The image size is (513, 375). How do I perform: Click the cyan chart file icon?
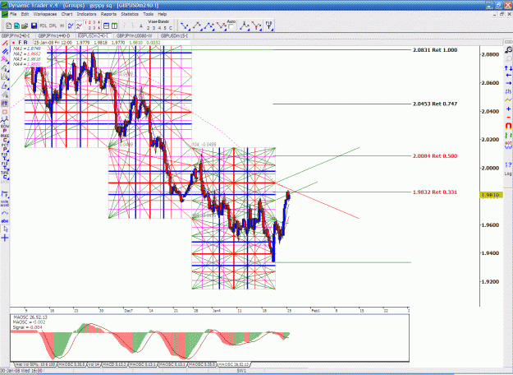[16, 25]
